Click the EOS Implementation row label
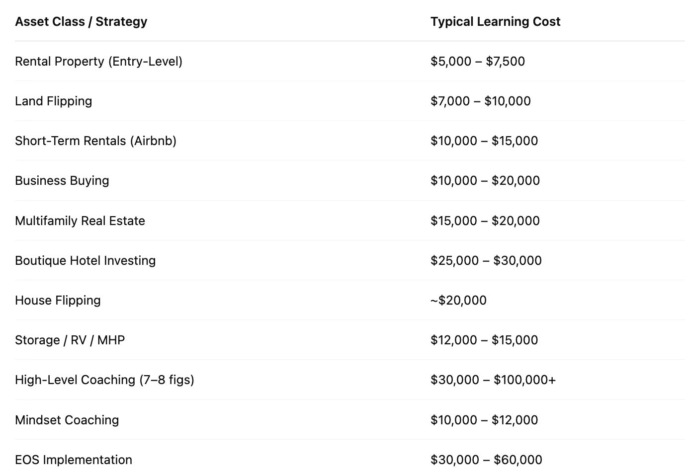Image resolution: width=685 pixels, height=474 pixels. [x=74, y=460]
